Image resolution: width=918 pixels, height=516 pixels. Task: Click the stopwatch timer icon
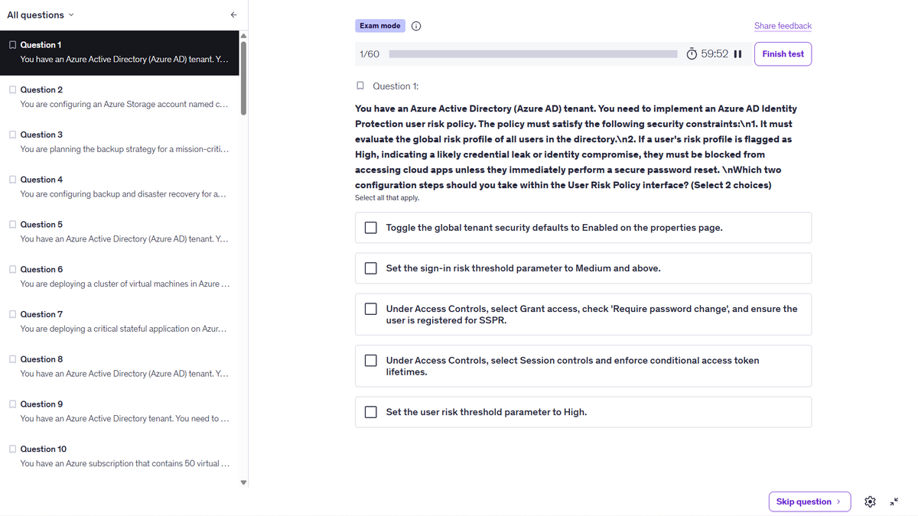pos(692,54)
